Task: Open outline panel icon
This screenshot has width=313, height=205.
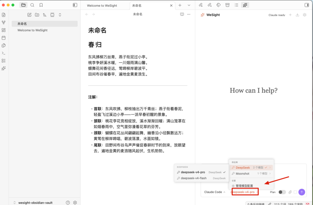Action: click(236, 5)
